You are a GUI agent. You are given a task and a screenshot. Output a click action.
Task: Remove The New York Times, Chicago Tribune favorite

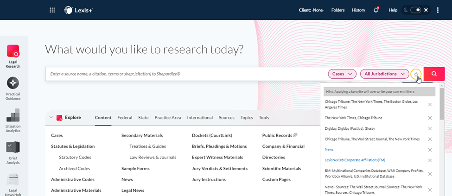tap(430, 118)
